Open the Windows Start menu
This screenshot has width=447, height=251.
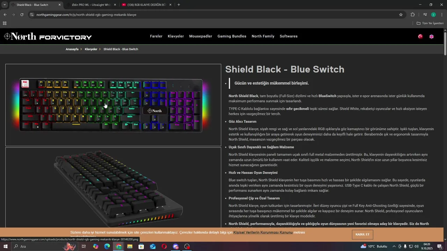pos(6,246)
